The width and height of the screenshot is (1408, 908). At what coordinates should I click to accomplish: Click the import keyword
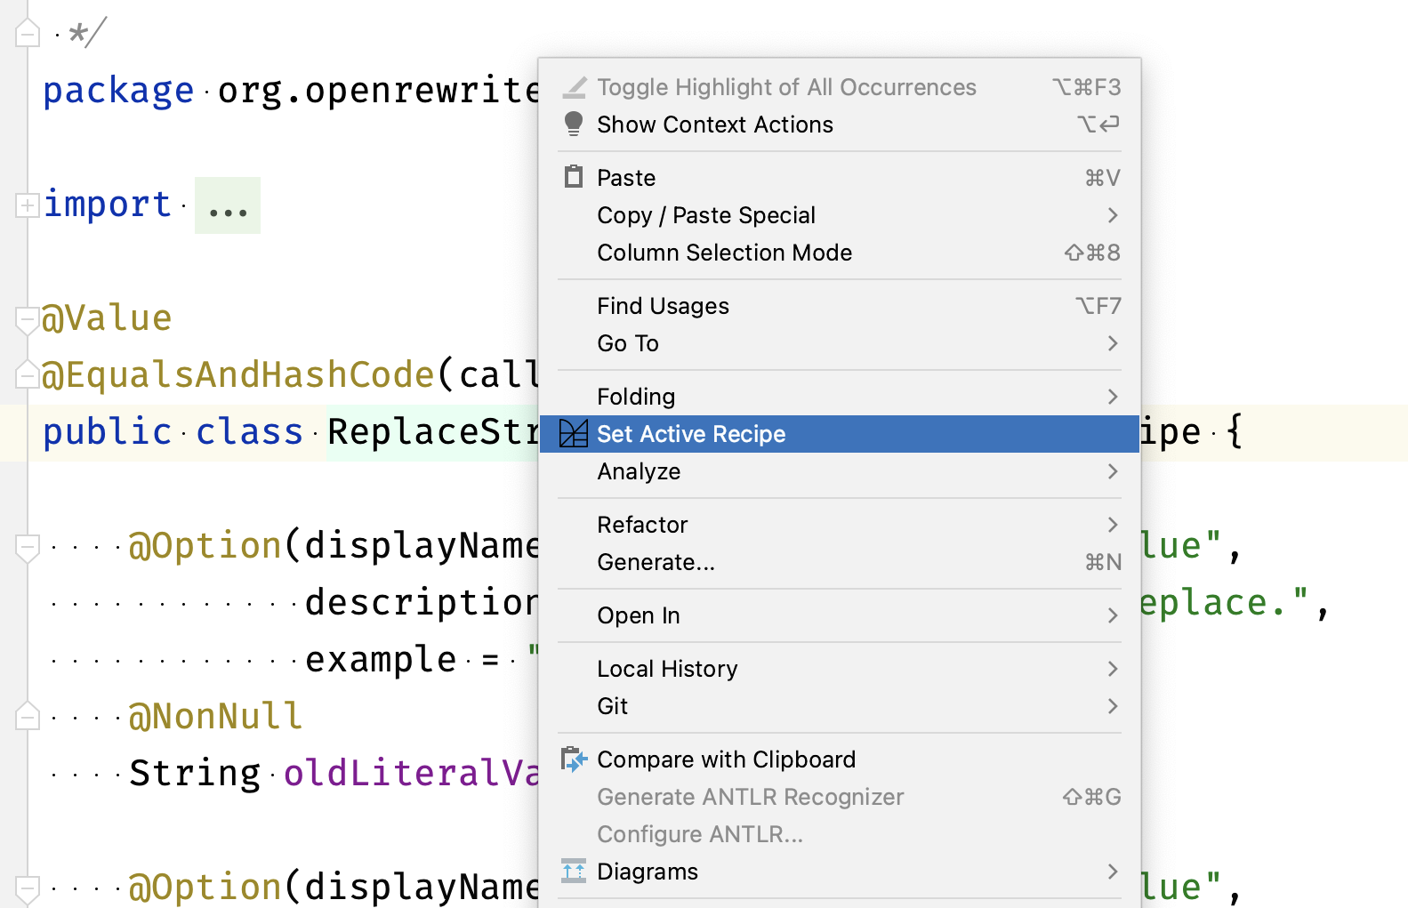107,205
